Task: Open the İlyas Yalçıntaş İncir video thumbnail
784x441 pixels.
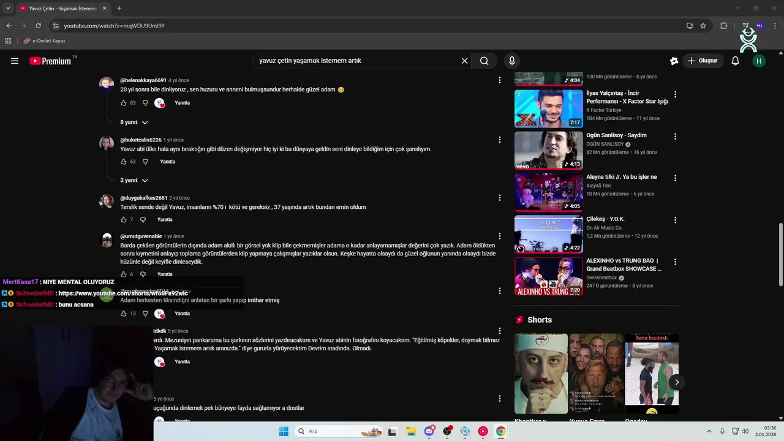Action: pos(548,108)
